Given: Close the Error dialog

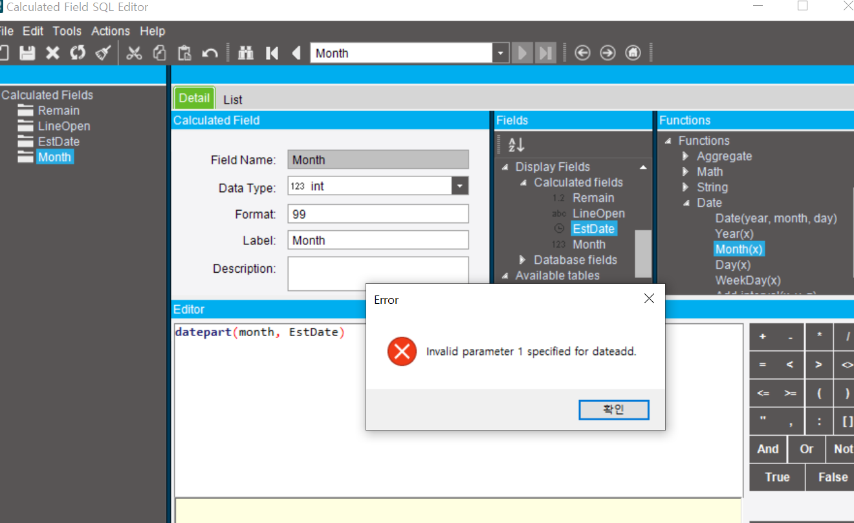Looking at the screenshot, I should pyautogui.click(x=649, y=299).
